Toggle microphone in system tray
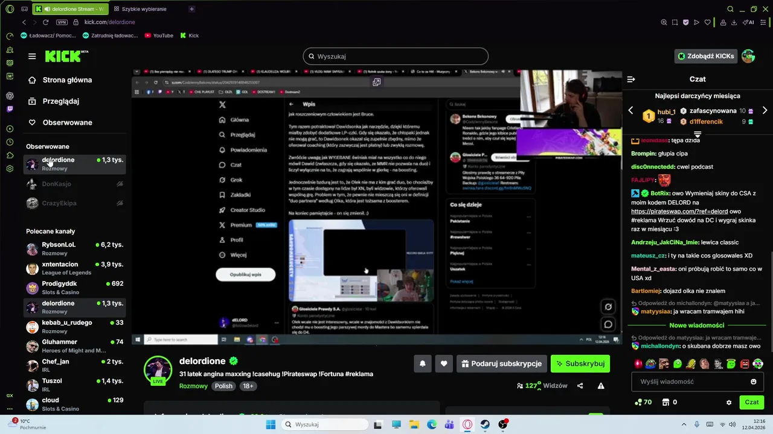The height and width of the screenshot is (434, 773). (697, 424)
